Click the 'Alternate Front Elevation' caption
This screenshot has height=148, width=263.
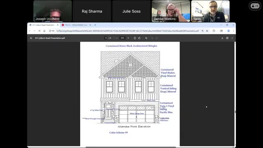pyautogui.click(x=134, y=127)
